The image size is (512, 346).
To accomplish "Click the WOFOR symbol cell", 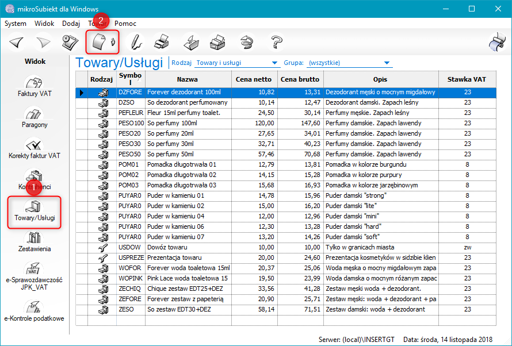I will (131, 268).
